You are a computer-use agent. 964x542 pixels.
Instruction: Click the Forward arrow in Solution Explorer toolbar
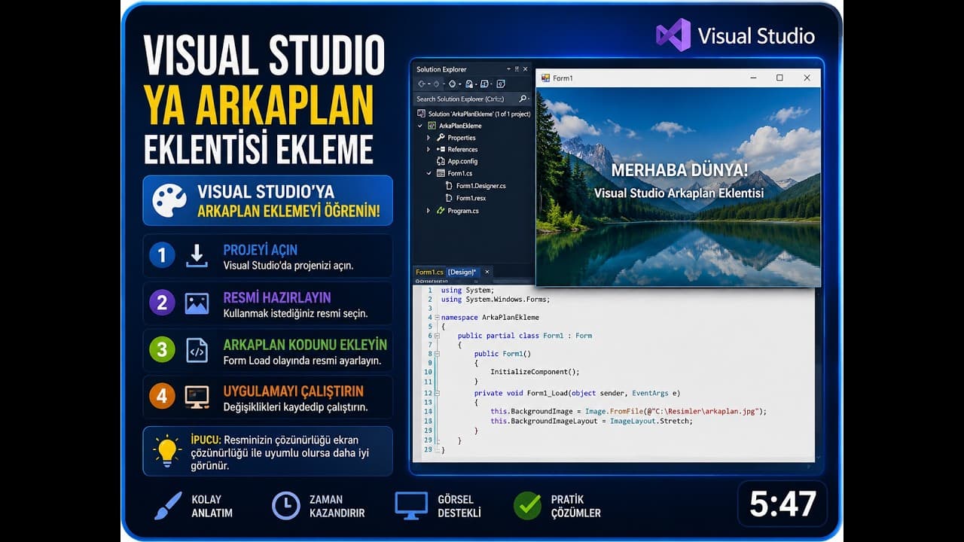(436, 84)
